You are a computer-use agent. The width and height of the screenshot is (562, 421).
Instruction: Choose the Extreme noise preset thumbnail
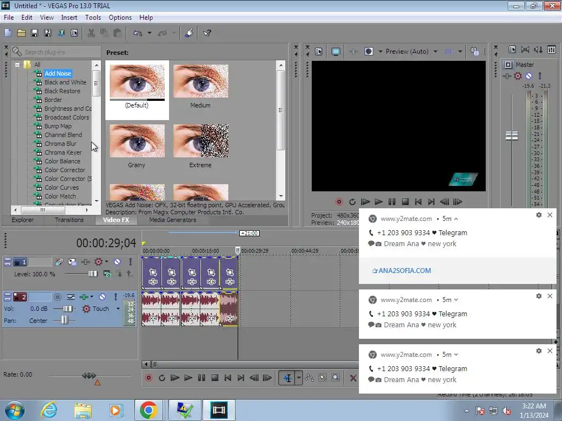201,141
